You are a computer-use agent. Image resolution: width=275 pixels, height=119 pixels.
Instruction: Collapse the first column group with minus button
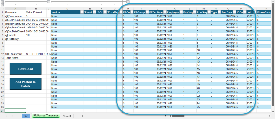click(49, 2)
